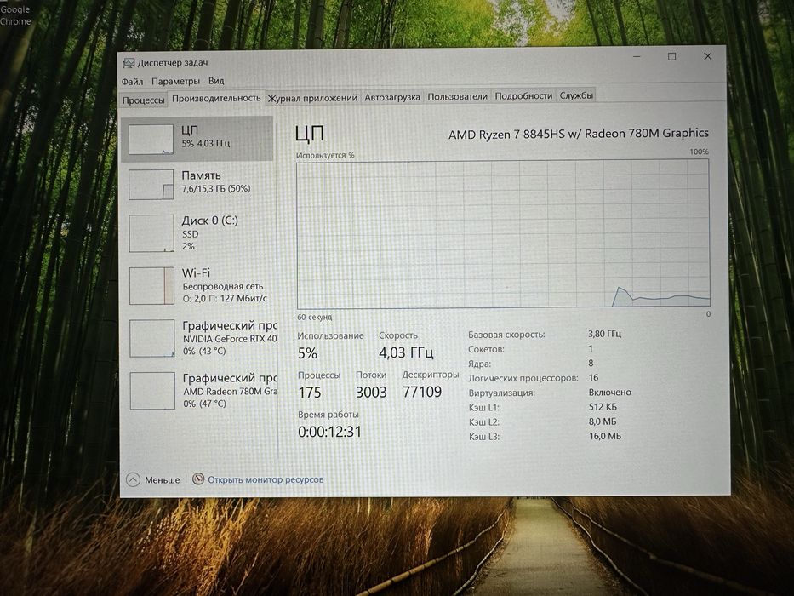Click the 4,03 ГГц speed value

coord(406,352)
